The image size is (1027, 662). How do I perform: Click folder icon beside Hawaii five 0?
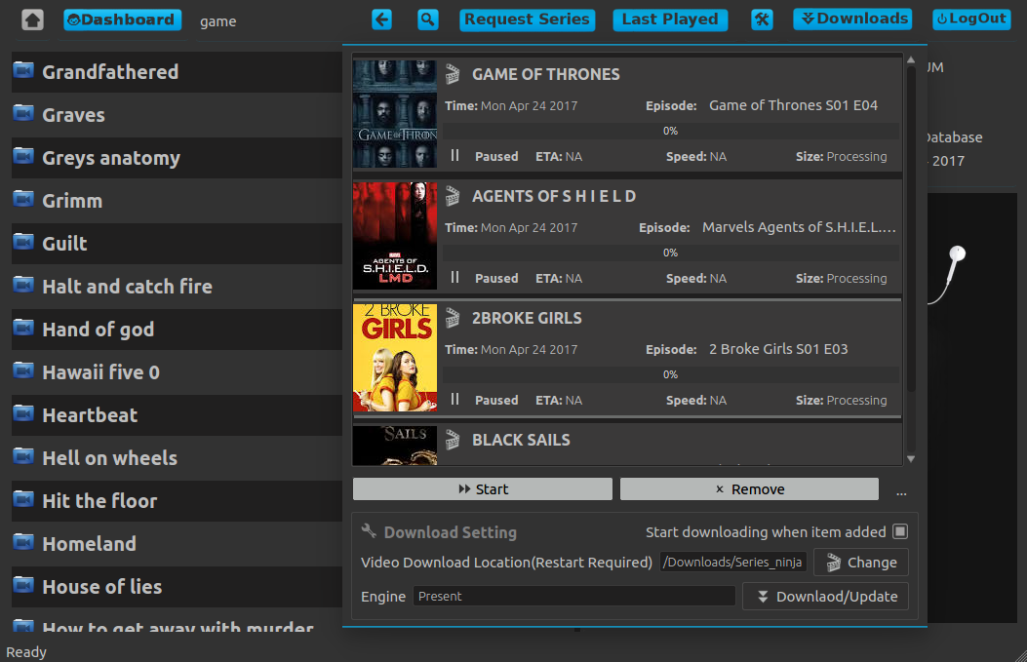click(x=23, y=370)
